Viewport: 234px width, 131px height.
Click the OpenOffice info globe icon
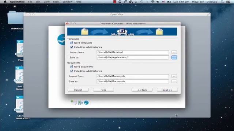click(x=86, y=103)
